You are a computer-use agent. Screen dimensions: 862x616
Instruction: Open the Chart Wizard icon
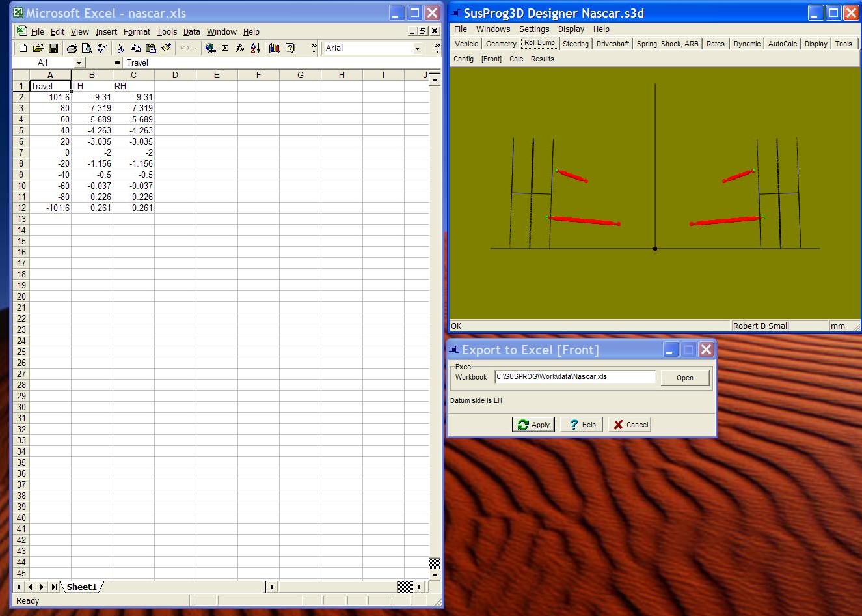274,48
